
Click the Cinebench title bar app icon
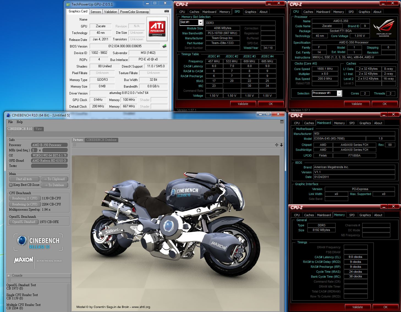click(x=8, y=115)
